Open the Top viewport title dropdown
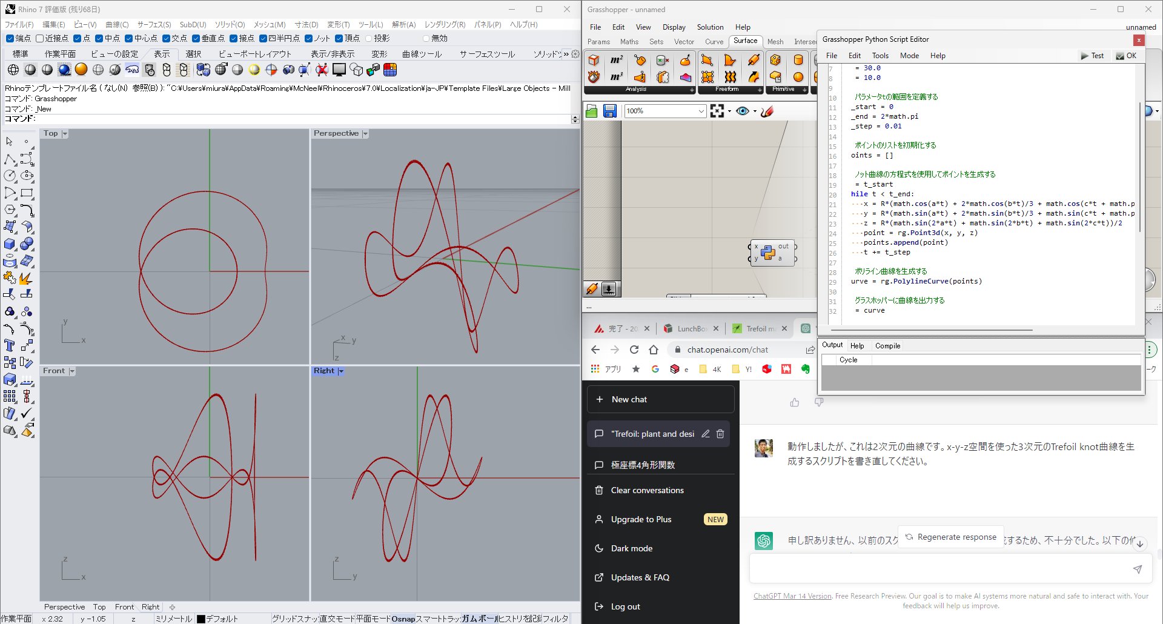1163x624 pixels. (x=64, y=133)
